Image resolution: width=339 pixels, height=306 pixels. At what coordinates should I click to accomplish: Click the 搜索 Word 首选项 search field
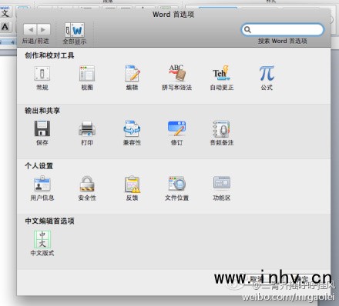tap(283, 30)
